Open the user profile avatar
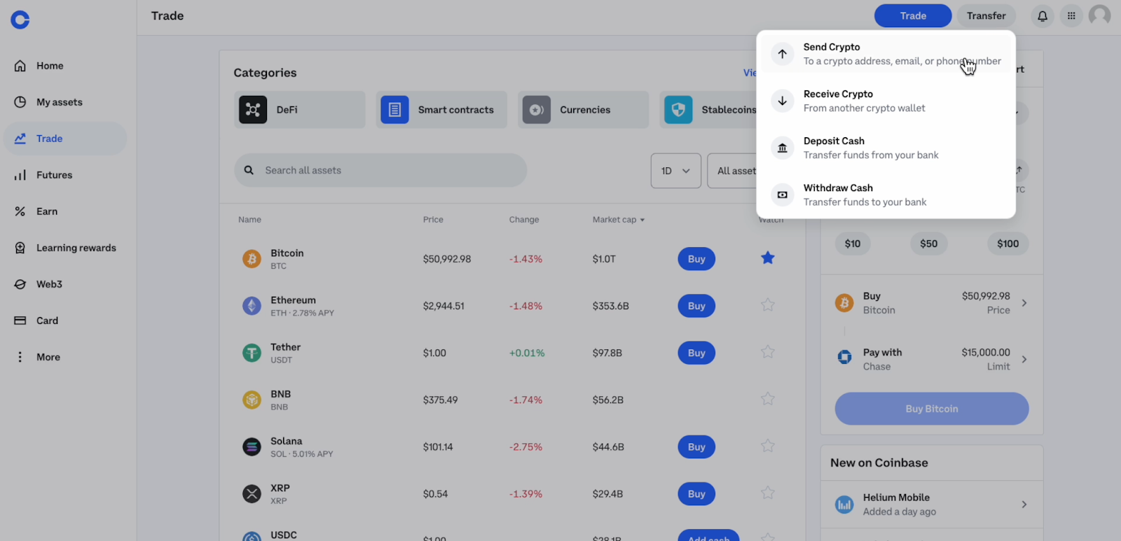 pos(1100,15)
